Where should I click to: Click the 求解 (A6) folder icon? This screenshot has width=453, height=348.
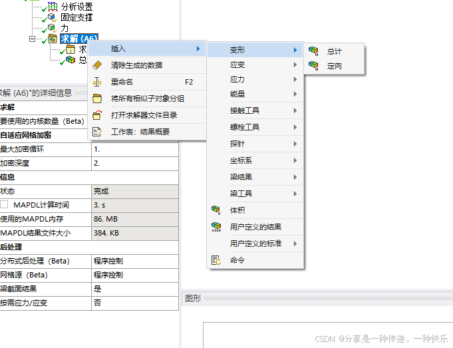pyautogui.click(x=53, y=39)
